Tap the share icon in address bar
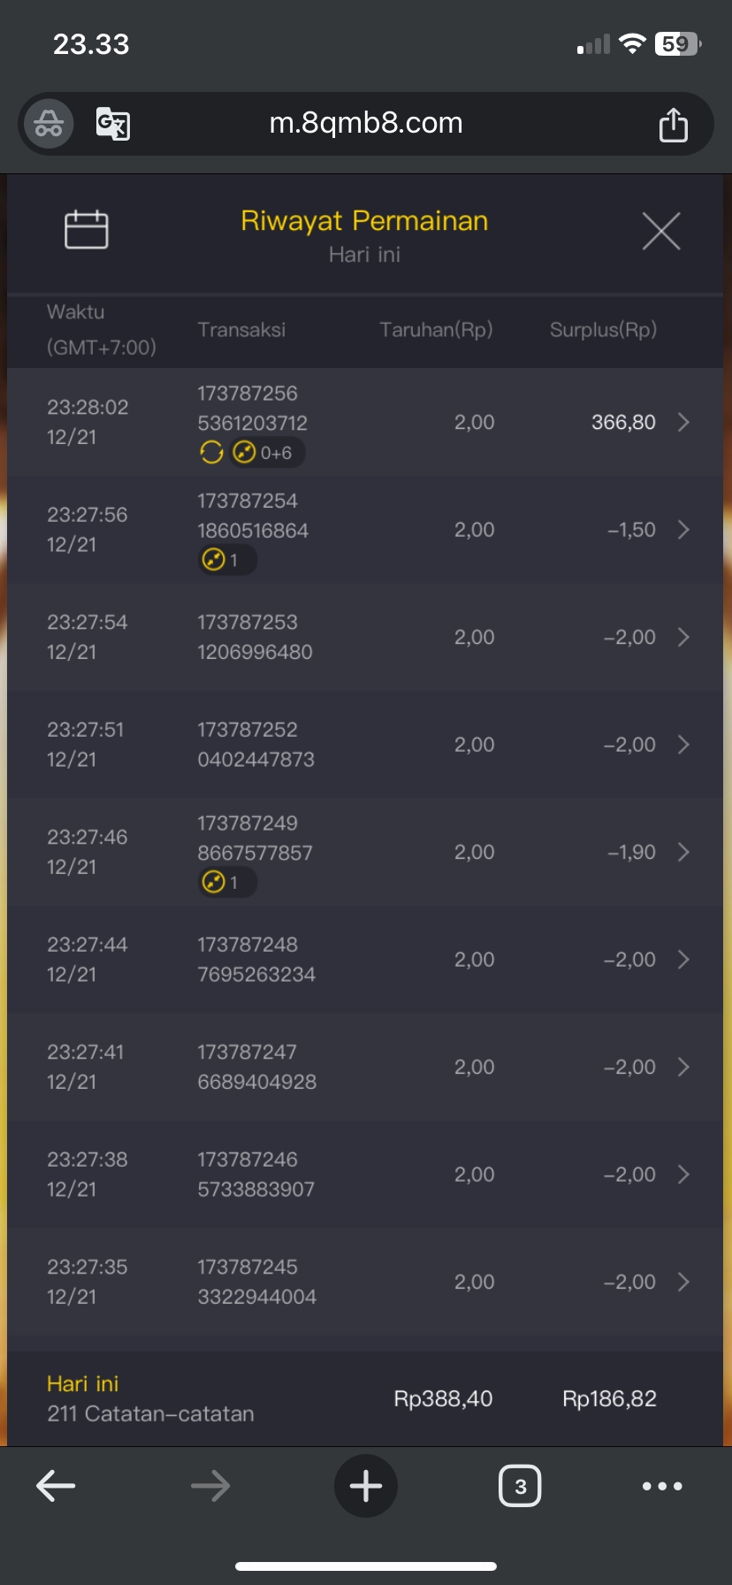The width and height of the screenshot is (732, 1585). 673,125
